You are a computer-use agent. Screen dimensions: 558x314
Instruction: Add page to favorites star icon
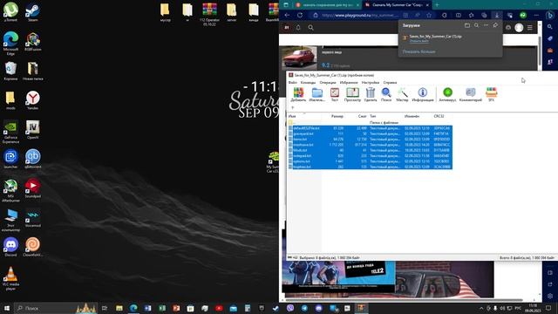(429, 16)
